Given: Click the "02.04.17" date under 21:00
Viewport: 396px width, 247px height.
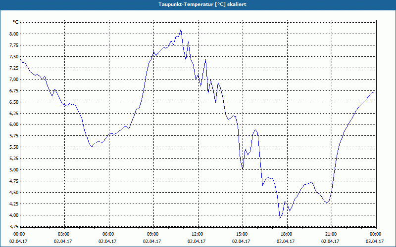Looking at the screenshot, I should [330, 242].
